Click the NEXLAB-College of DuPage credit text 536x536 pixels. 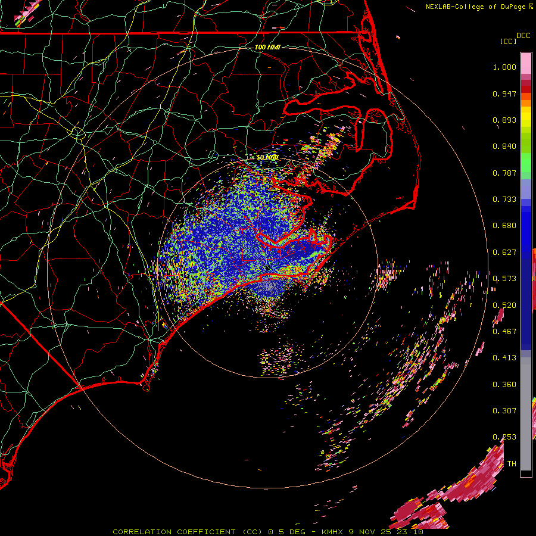(479, 7)
